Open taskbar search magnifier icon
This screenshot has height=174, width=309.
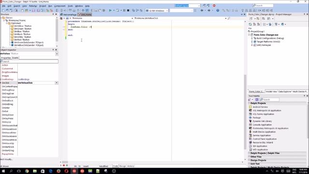(x=11, y=171)
